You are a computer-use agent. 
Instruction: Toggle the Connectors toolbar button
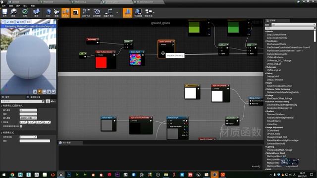(65, 13)
